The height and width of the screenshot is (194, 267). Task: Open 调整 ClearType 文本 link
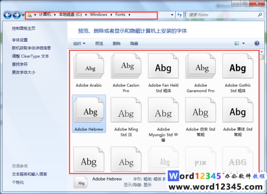(30, 56)
